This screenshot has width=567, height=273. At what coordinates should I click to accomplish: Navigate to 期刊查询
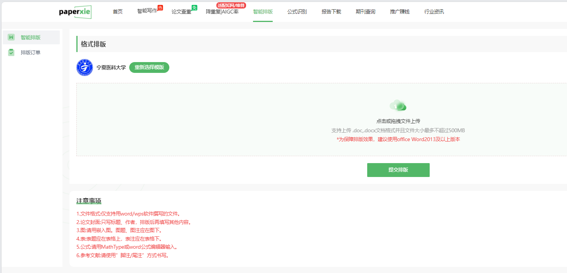tap(365, 12)
